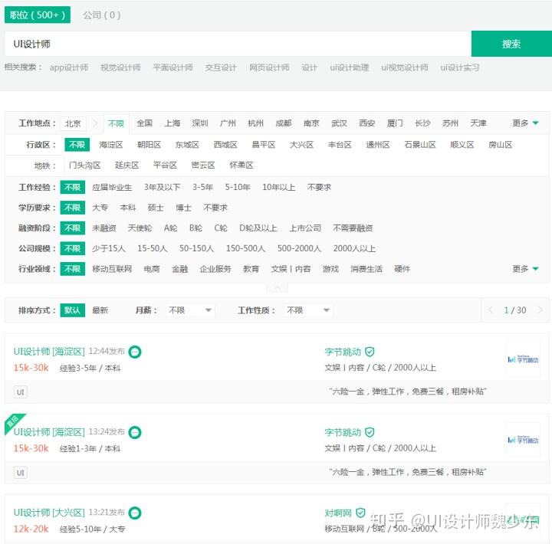This screenshot has width=552, height=544.
Task: Switch to the 公司 (0) tab
Action: (102, 15)
